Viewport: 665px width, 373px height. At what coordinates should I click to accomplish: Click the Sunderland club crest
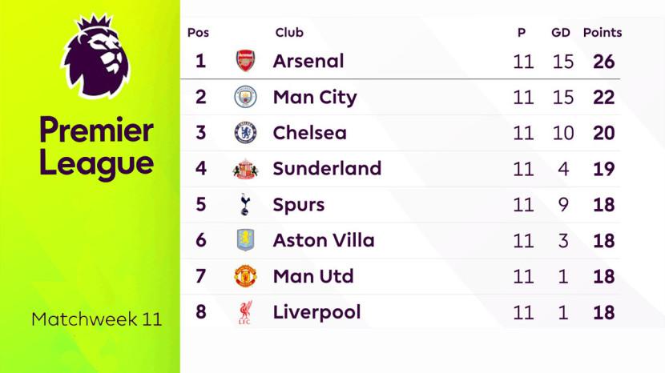pyautogui.click(x=245, y=169)
